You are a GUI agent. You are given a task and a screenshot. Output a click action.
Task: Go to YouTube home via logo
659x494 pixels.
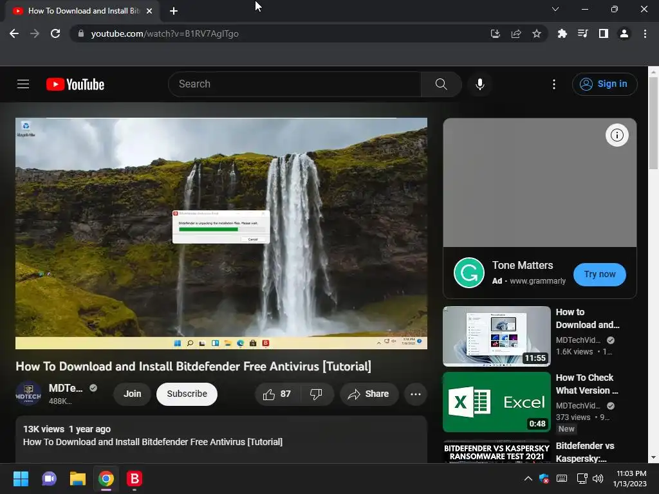(75, 84)
